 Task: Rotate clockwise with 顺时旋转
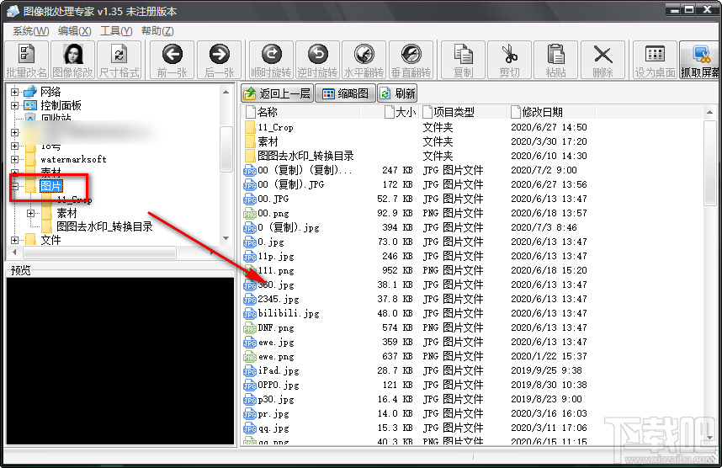(x=271, y=60)
